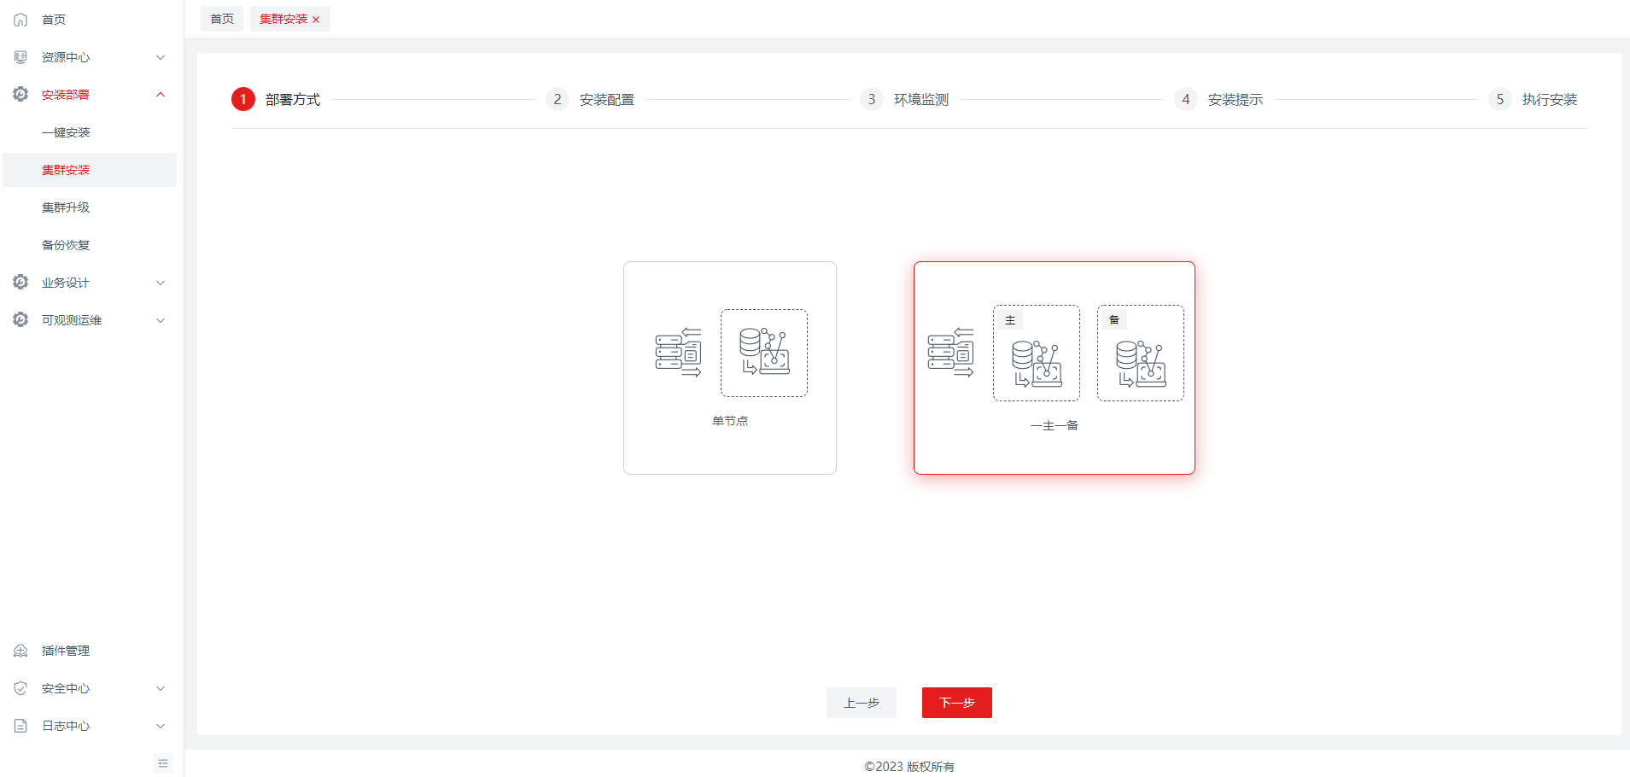Open 备份恢复 in the sidebar

click(x=66, y=245)
